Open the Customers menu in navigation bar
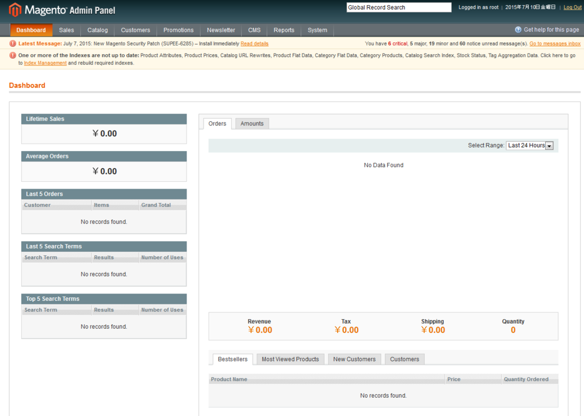 click(136, 30)
